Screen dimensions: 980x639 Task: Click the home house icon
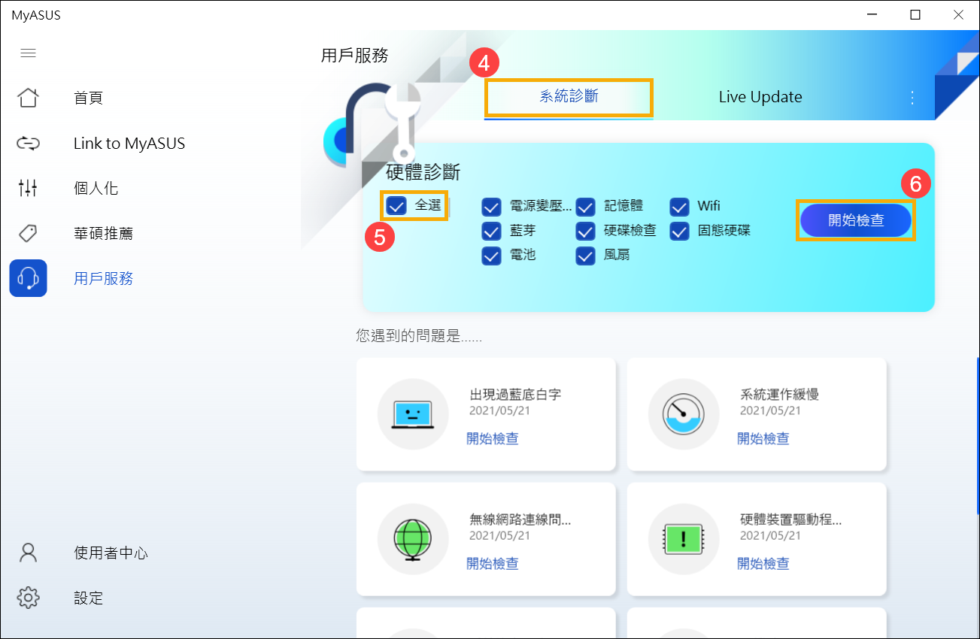(29, 98)
